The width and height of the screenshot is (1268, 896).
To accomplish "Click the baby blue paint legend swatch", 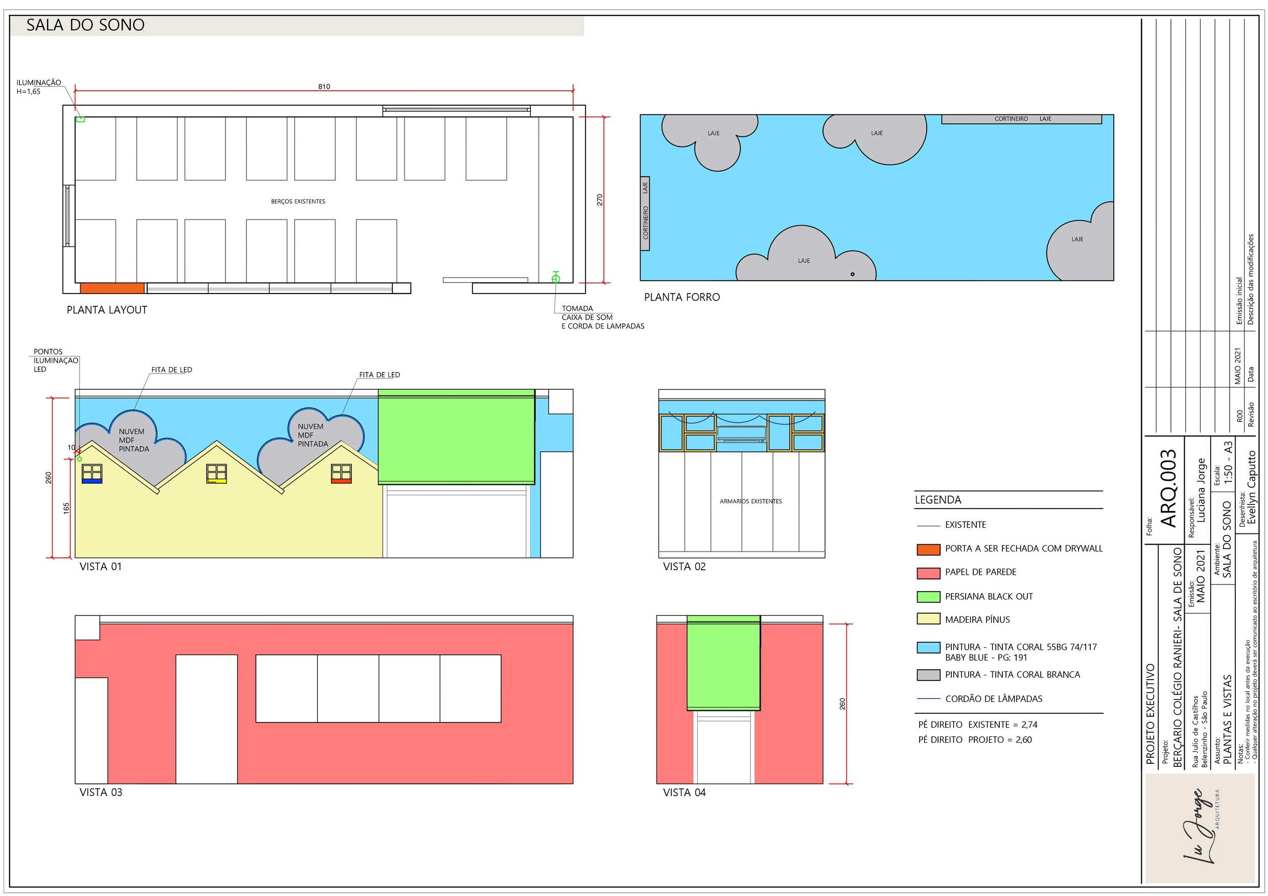I will coord(928,647).
